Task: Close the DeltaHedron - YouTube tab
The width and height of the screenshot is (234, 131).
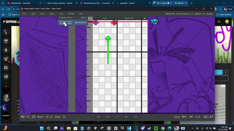Action: (x=40, y=3)
